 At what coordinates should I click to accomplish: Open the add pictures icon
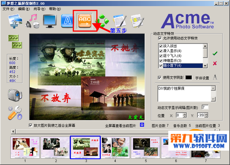[15, 21]
